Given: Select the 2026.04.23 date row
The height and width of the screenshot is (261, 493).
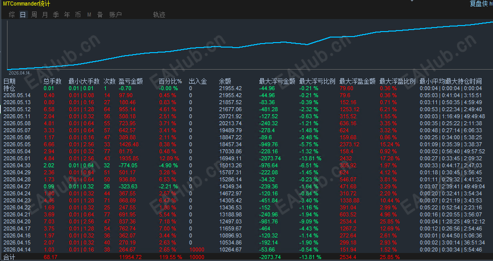Looking at the screenshot, I should click(x=17, y=200).
